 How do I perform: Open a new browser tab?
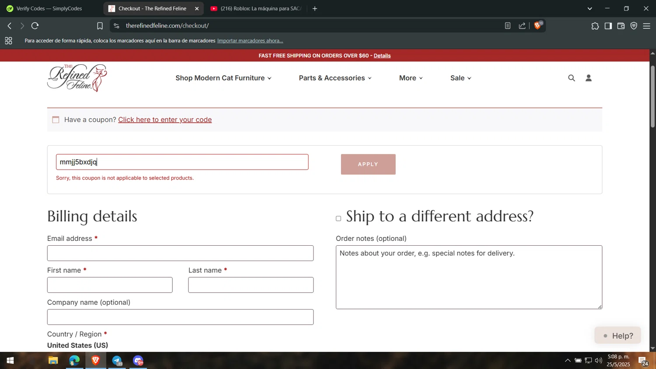point(315,8)
